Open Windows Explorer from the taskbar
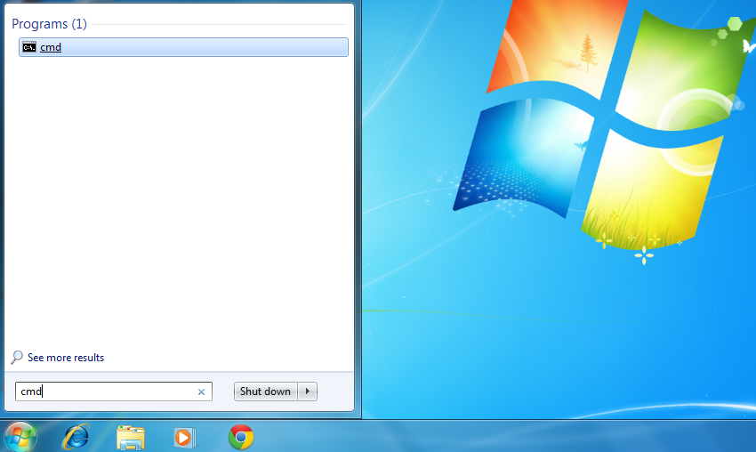This screenshot has width=756, height=452. point(130,438)
